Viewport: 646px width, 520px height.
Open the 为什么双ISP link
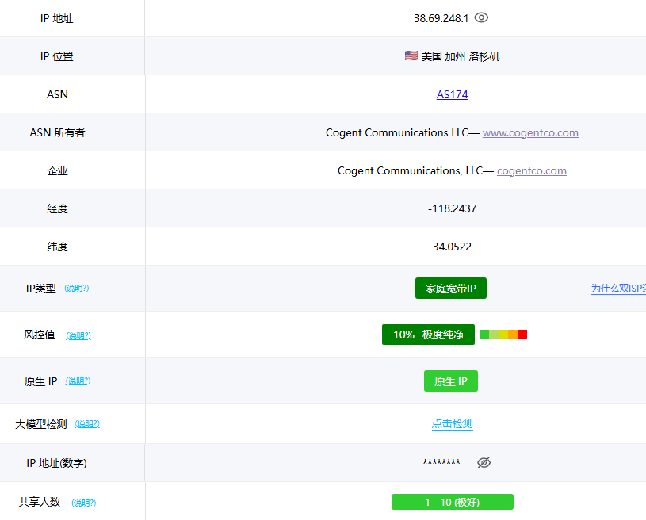[x=618, y=289]
